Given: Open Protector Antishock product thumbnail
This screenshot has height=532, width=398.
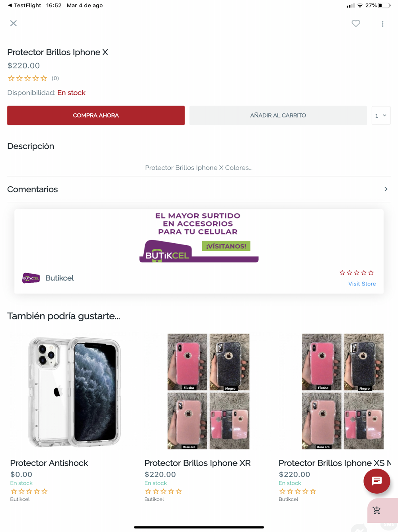Looking at the screenshot, I should 74,391.
